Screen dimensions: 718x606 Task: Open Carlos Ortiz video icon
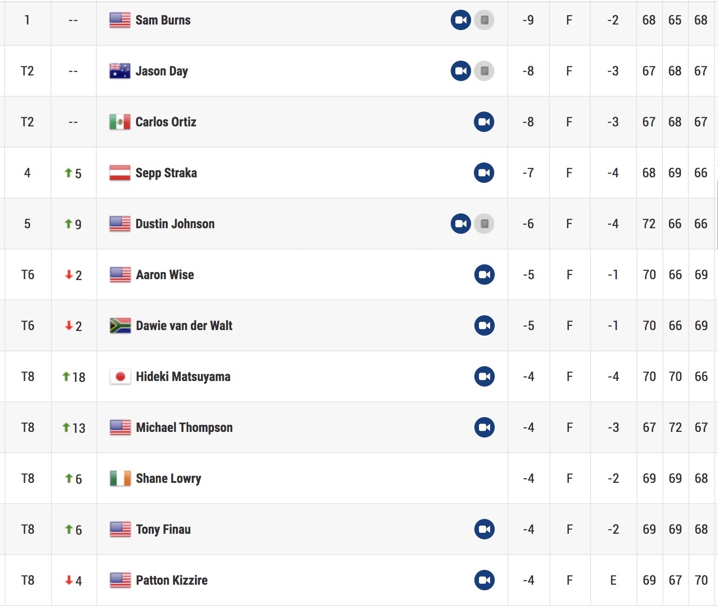[484, 122]
